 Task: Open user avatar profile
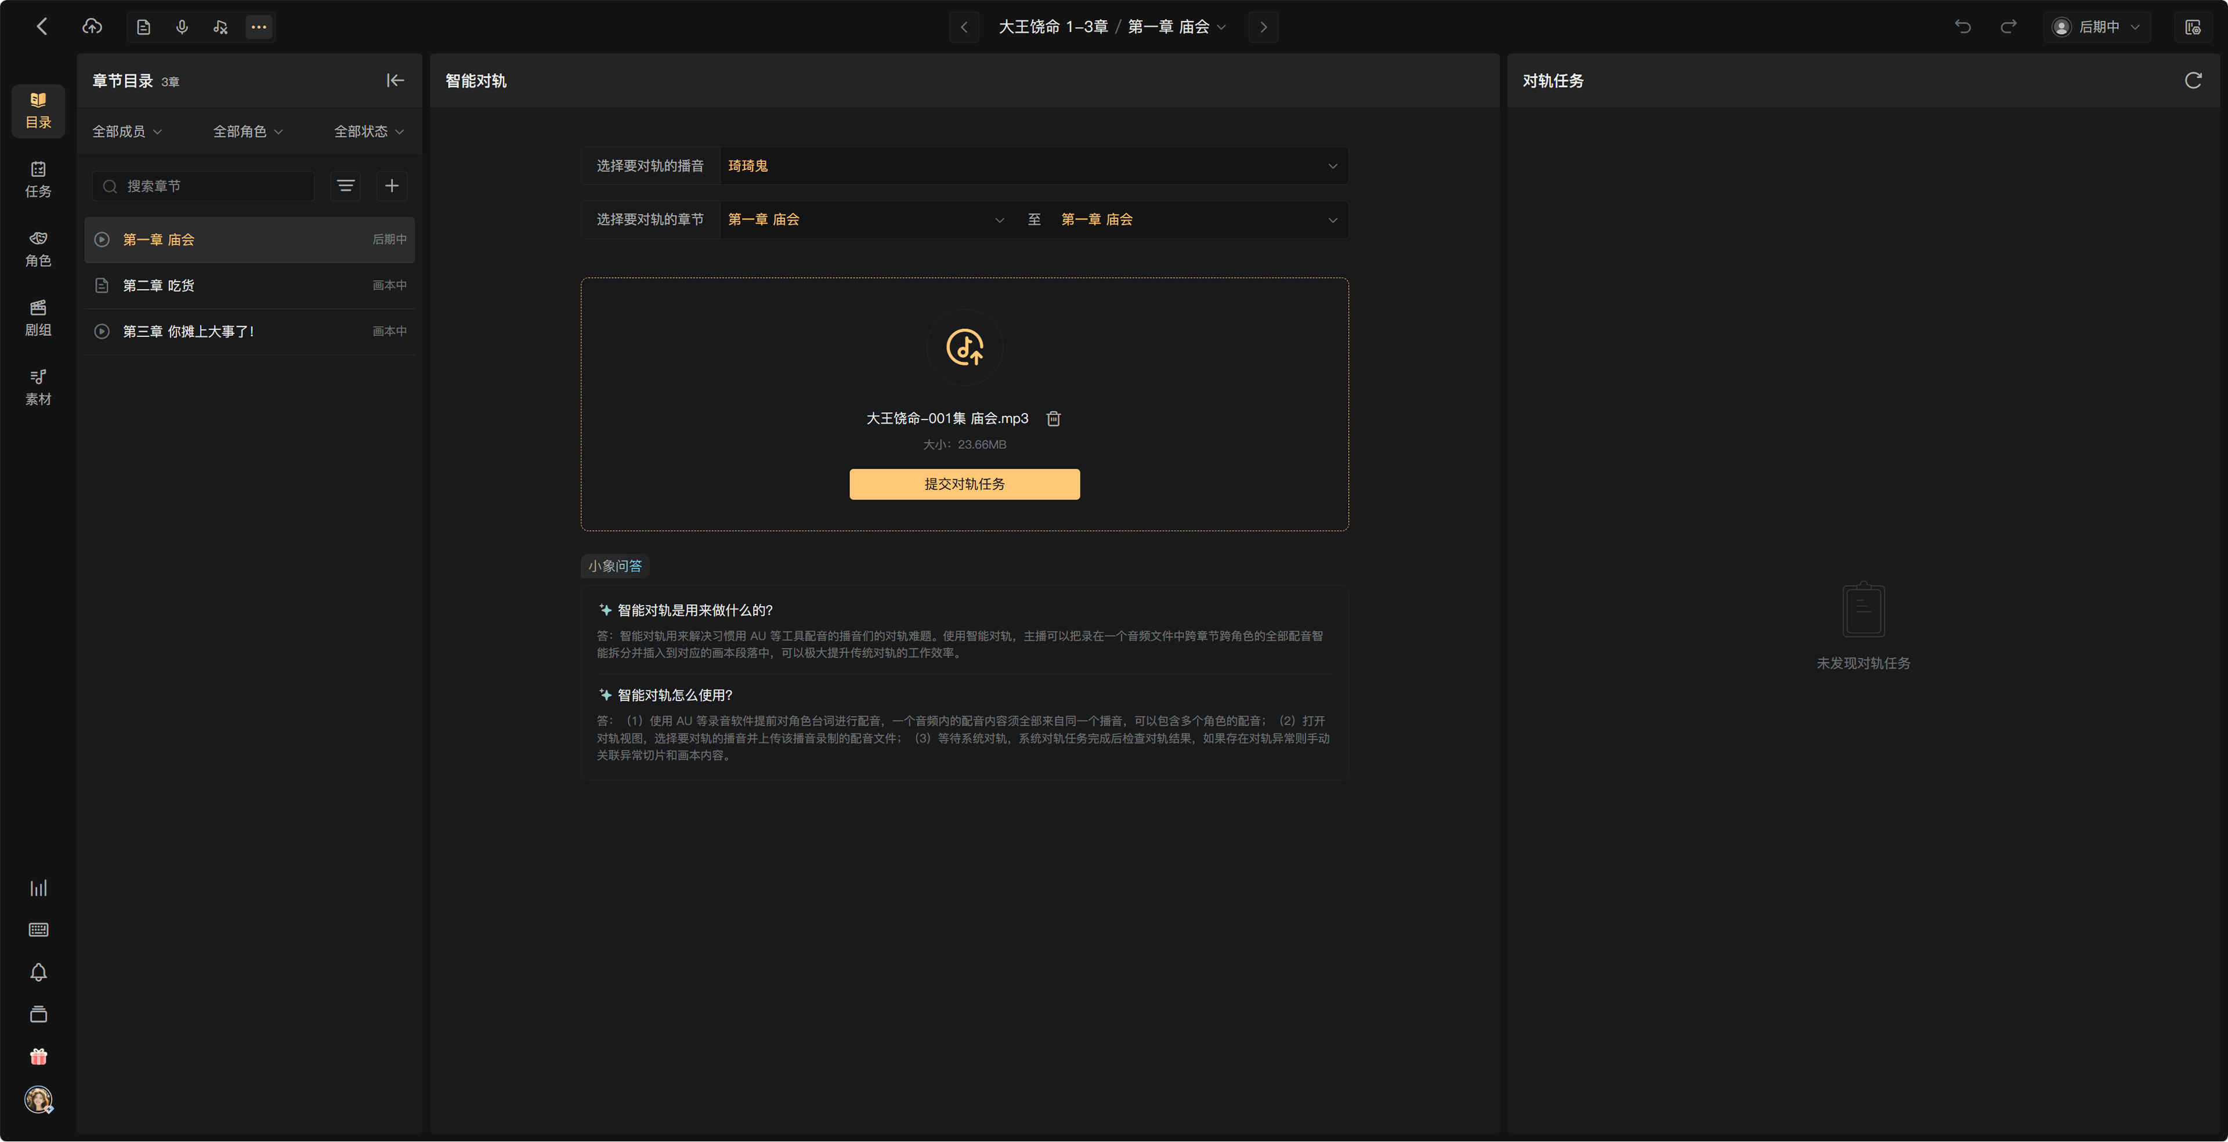coord(38,1100)
